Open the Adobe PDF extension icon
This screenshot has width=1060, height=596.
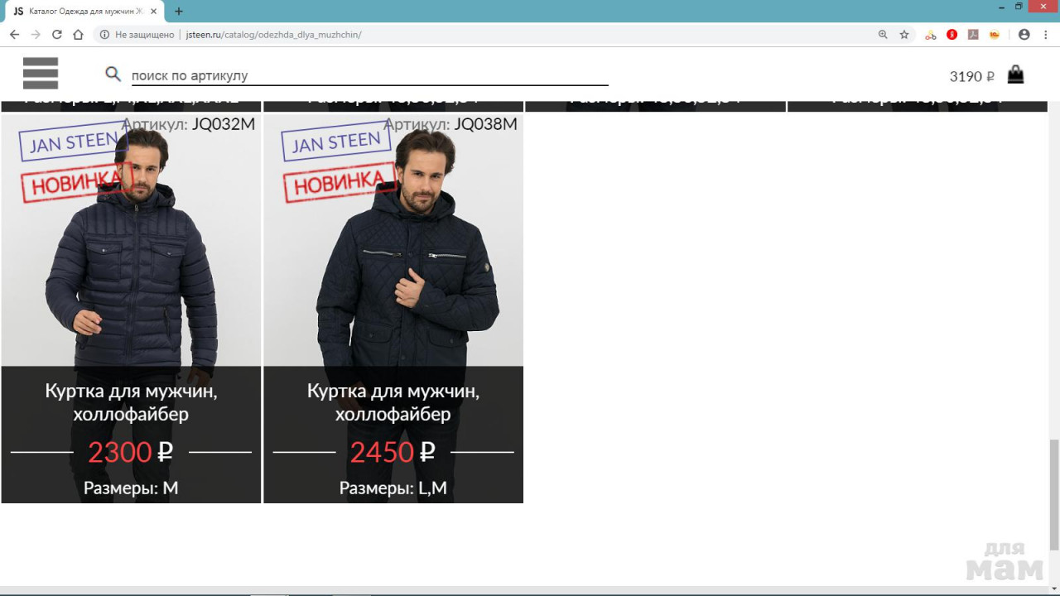[974, 35]
